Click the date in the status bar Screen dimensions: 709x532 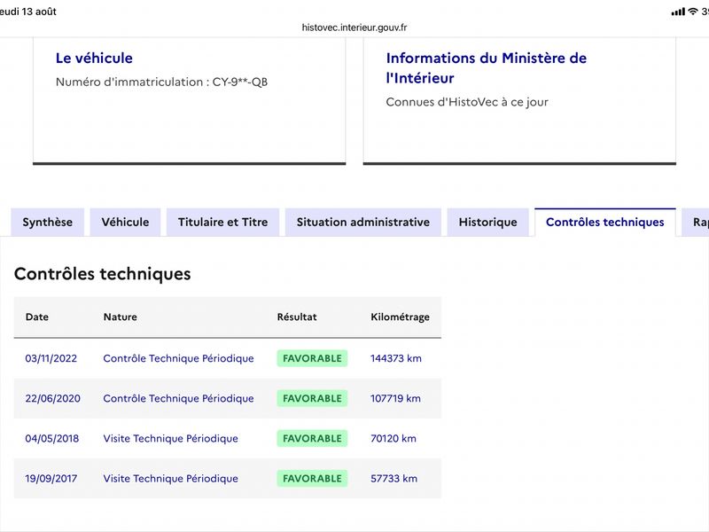click(x=28, y=12)
